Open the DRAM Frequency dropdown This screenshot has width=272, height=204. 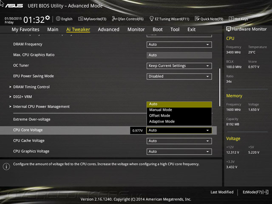(x=179, y=45)
